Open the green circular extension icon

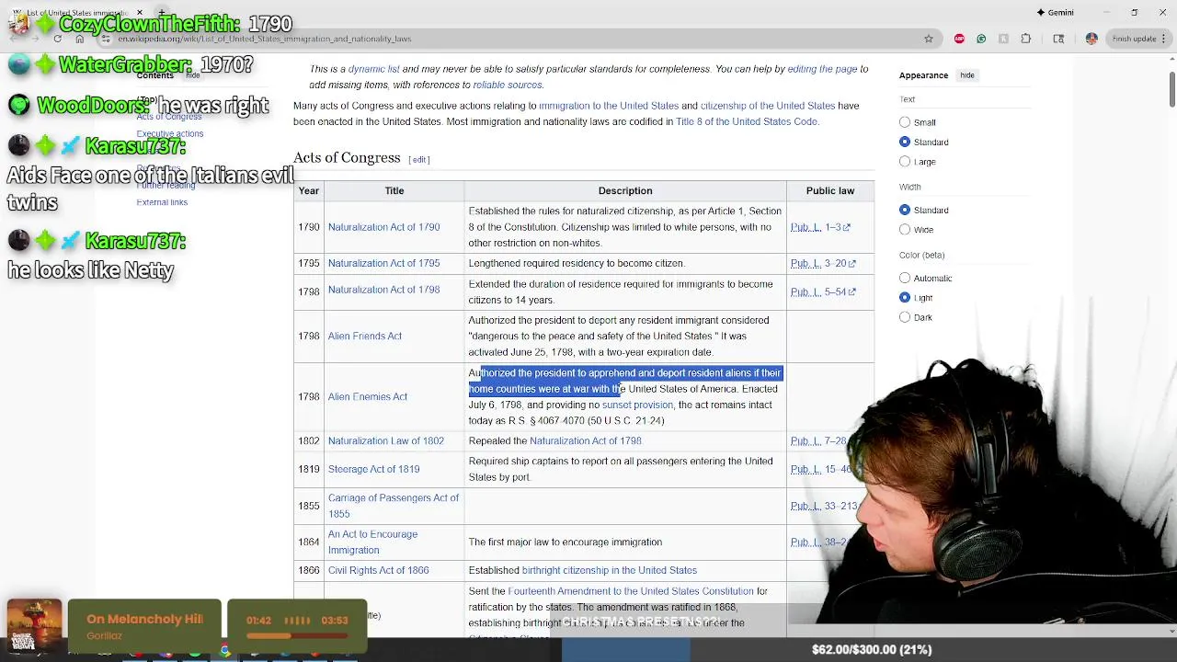coord(981,39)
